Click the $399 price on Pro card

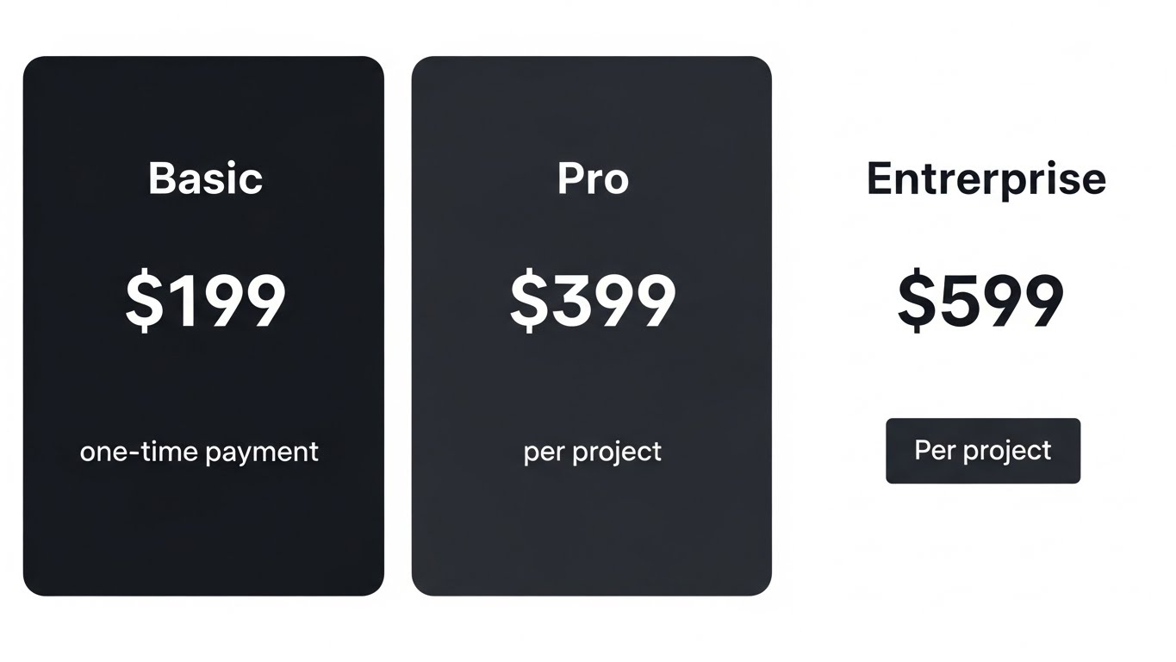click(x=593, y=302)
